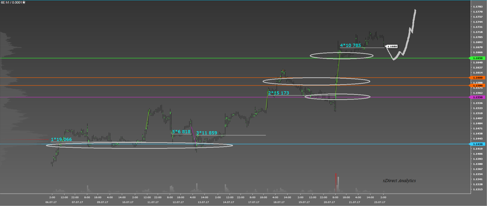Screen dimensions: 487x206
Task: Click the 13.07.17 date on the time axis
Action: click(x=203, y=202)
